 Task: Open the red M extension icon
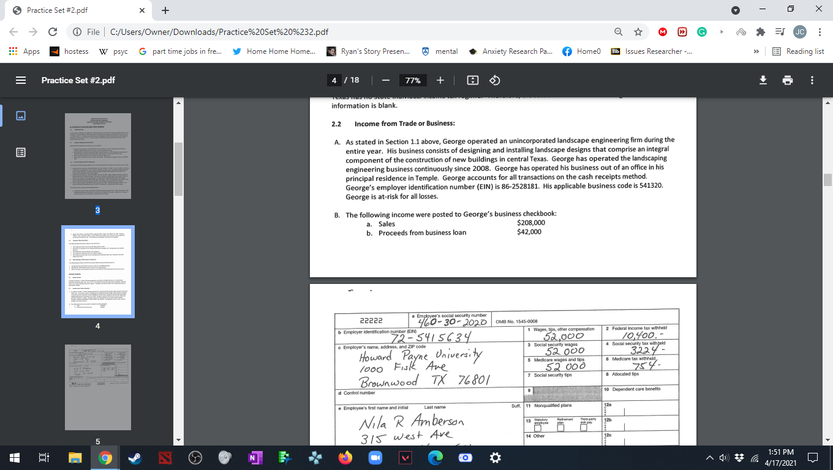click(663, 32)
